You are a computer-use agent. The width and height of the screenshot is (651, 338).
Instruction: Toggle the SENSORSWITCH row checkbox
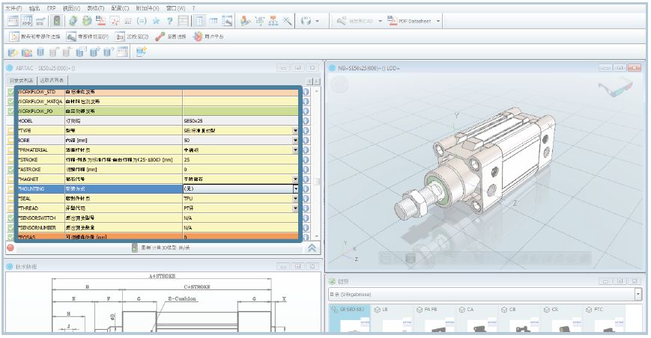coord(10,218)
